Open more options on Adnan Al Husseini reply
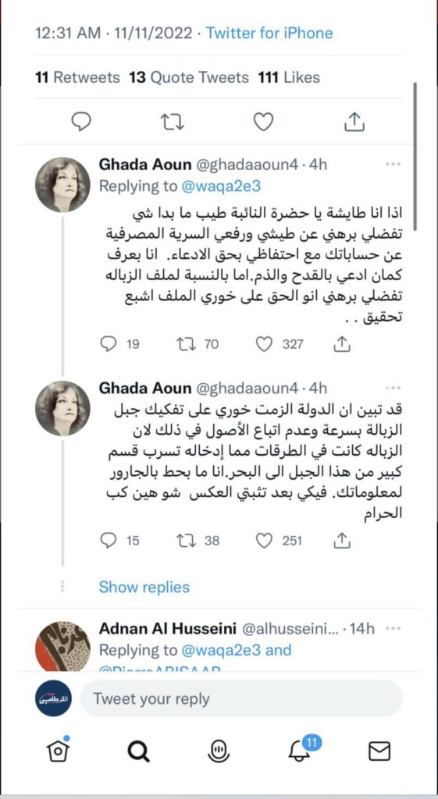 click(x=393, y=629)
